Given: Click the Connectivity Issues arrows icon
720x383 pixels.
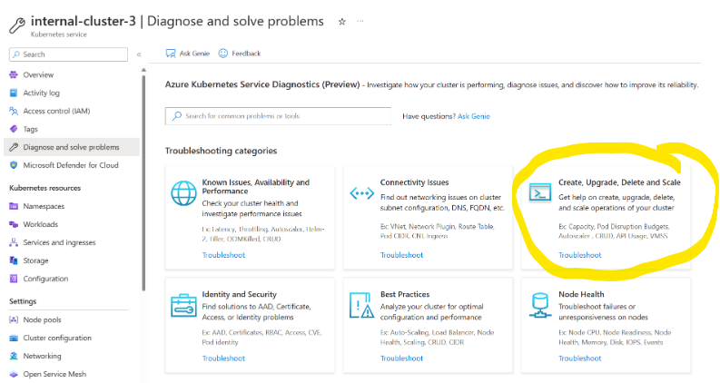Looking at the screenshot, I should pos(362,193).
